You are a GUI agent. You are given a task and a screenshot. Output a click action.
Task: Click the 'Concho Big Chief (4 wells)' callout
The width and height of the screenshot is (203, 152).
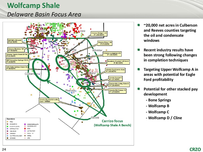49,100
